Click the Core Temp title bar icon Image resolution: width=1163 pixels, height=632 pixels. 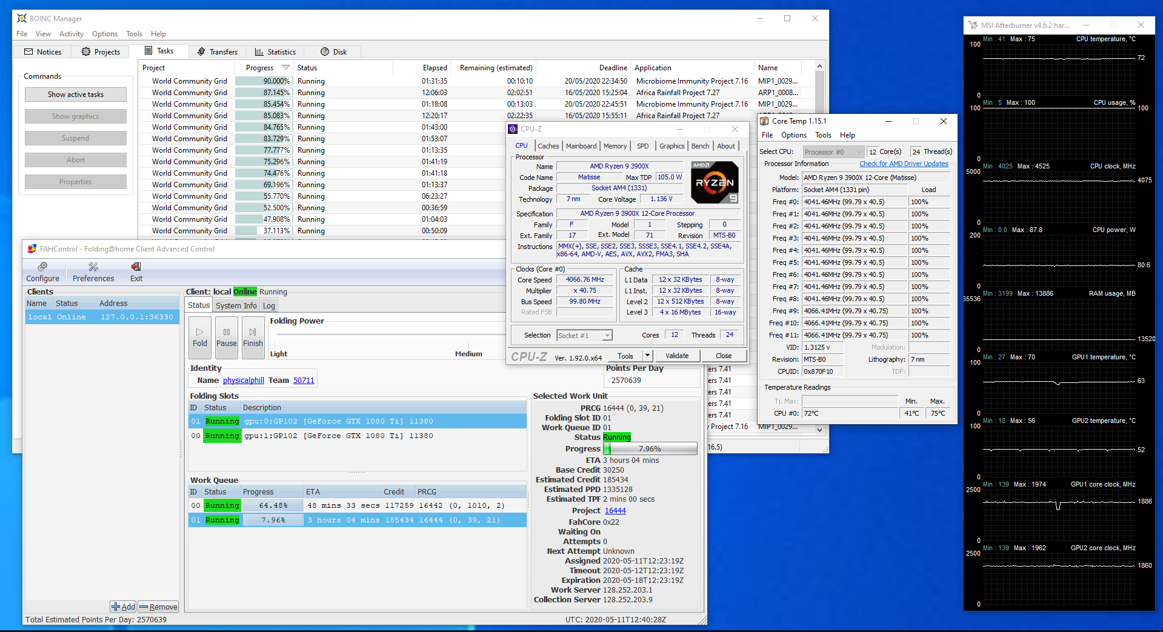(764, 121)
